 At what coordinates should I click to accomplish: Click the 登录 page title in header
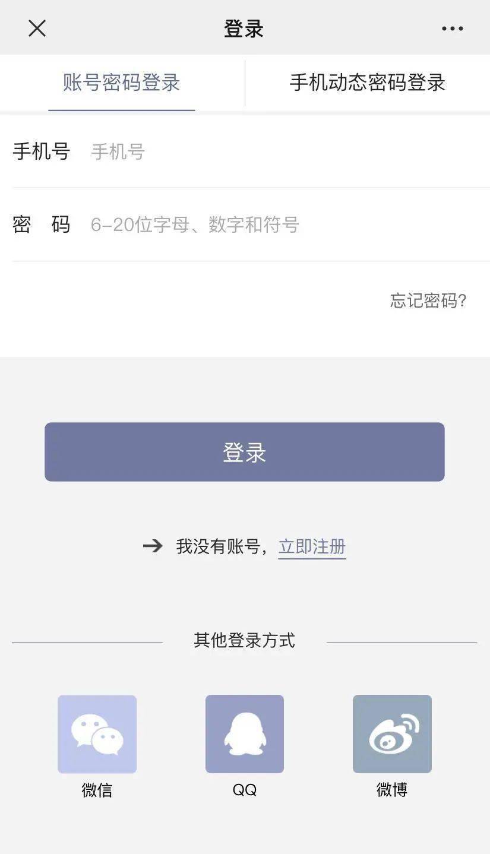[x=244, y=29]
